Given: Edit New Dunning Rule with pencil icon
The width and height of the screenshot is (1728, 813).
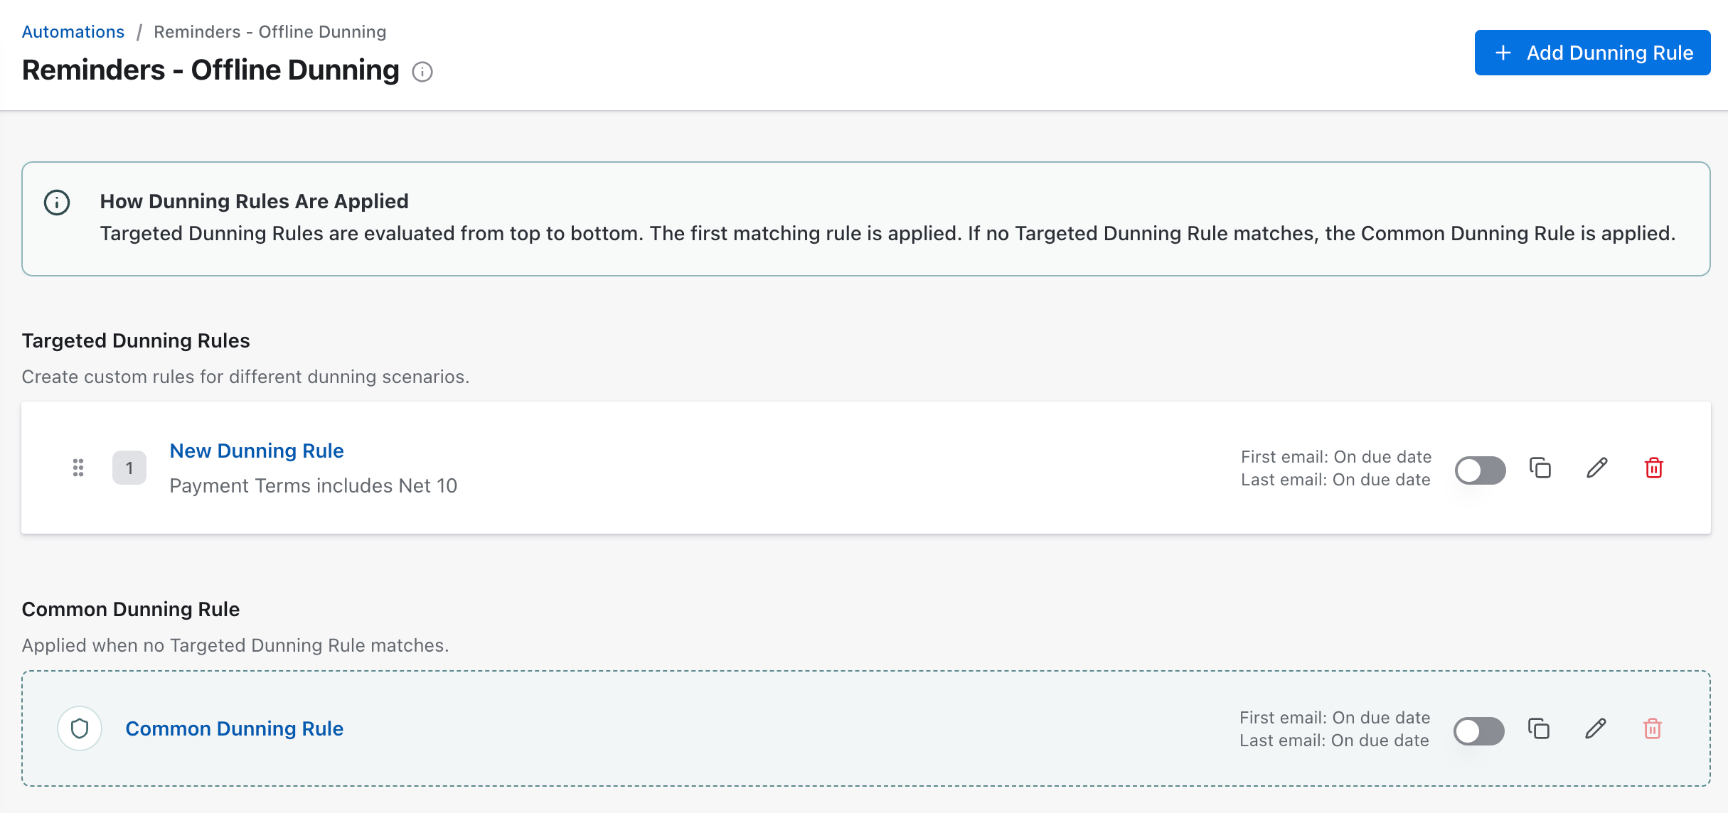Looking at the screenshot, I should tap(1597, 468).
